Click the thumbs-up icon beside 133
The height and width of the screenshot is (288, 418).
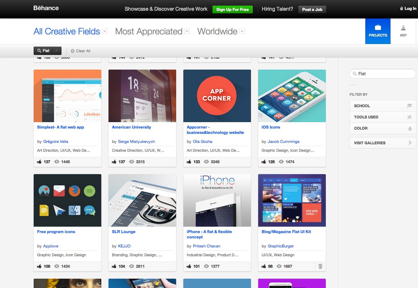pyautogui.click(x=189, y=162)
